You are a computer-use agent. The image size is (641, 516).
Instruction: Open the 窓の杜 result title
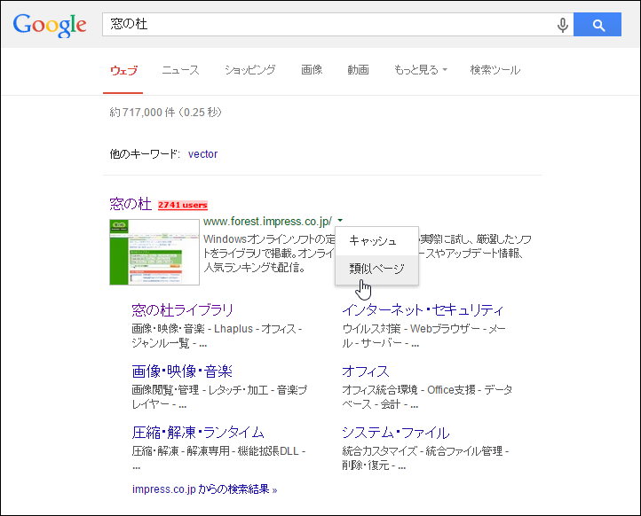click(131, 204)
